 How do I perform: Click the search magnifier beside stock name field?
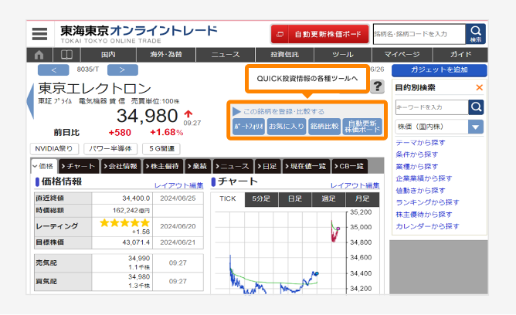point(476,34)
